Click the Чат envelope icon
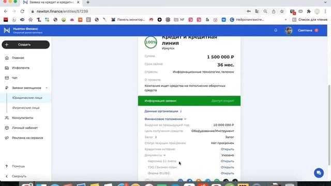The height and width of the screenshot is (186, 331). [7, 78]
